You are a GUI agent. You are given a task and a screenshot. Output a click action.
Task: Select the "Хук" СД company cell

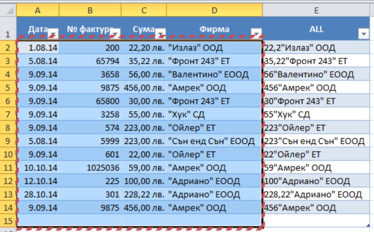click(x=214, y=114)
